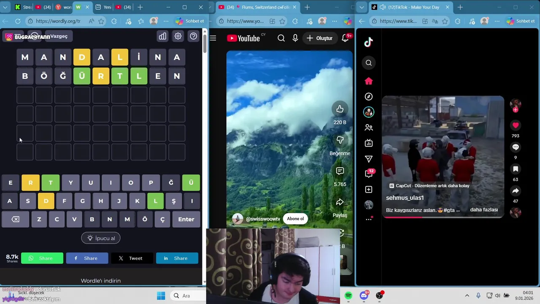Tweet Wordly result via X button
This screenshot has width=540, height=304.
[x=132, y=258]
